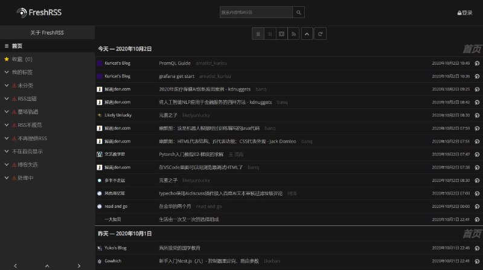
Task: Click the search magnifier button
Action: pos(299,12)
